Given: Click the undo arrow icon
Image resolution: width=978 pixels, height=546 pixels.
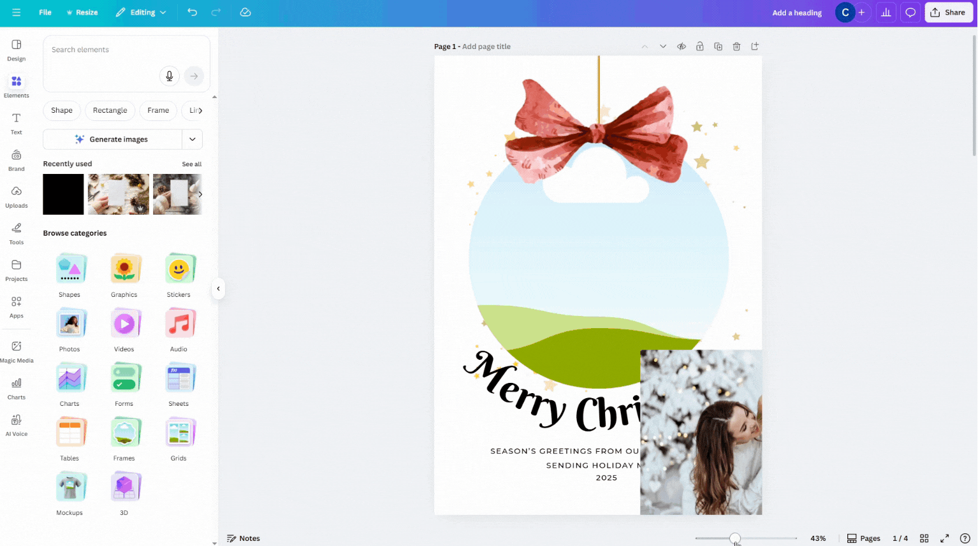Looking at the screenshot, I should click(x=192, y=12).
